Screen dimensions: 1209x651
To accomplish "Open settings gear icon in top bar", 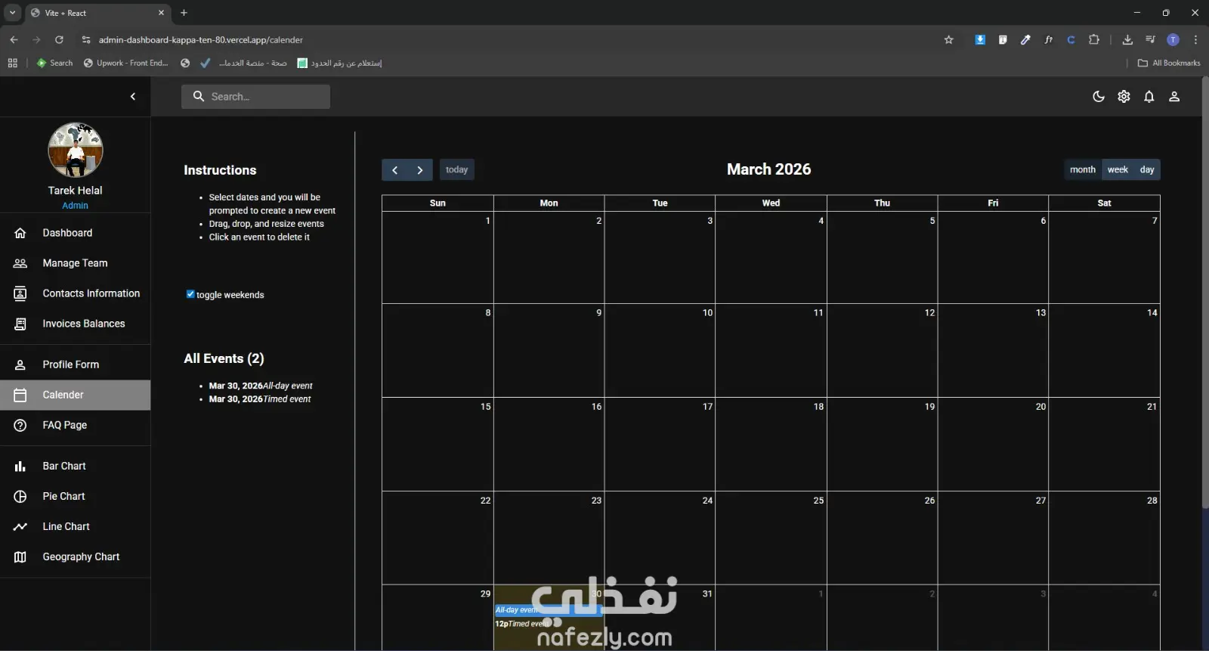I will [x=1124, y=97].
